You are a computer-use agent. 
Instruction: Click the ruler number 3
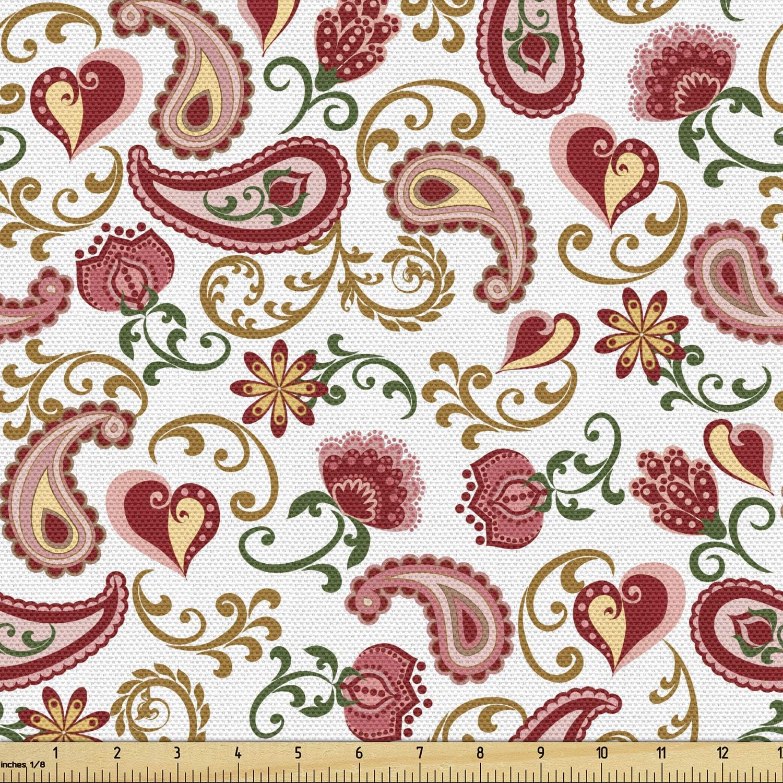pyautogui.click(x=177, y=753)
